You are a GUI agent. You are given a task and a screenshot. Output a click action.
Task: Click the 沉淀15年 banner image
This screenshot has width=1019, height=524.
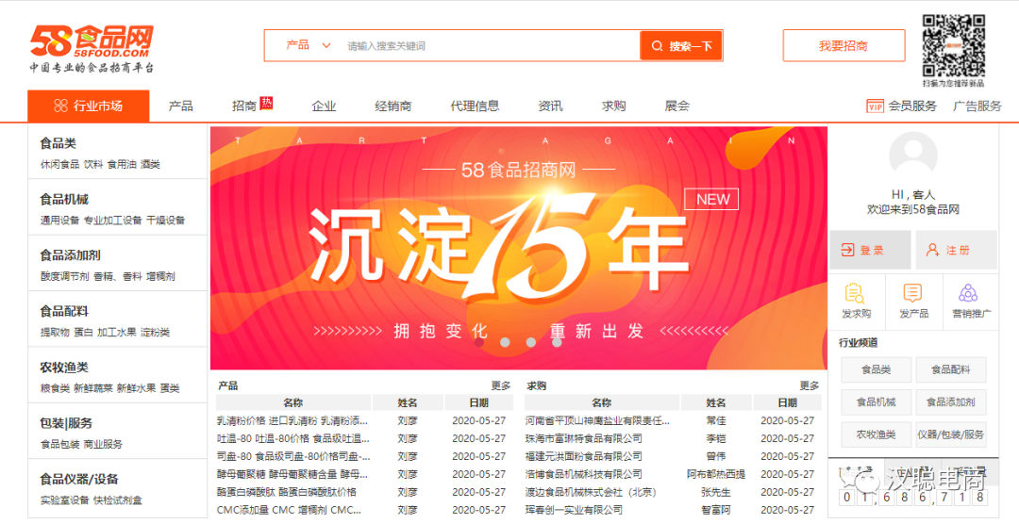coord(519,248)
